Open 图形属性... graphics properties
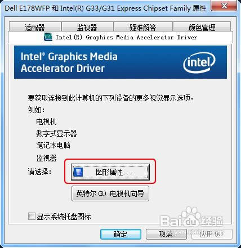 click(x=110, y=172)
